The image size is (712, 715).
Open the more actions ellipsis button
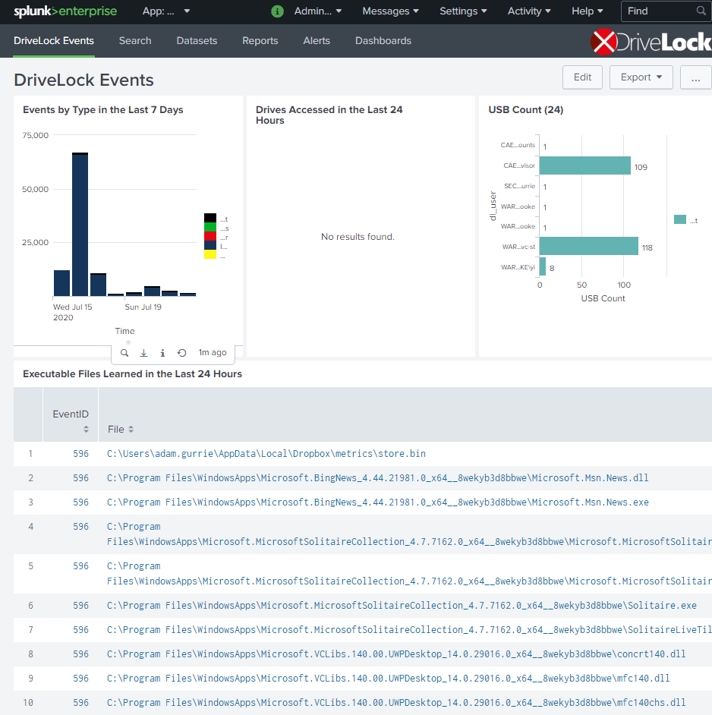[695, 77]
